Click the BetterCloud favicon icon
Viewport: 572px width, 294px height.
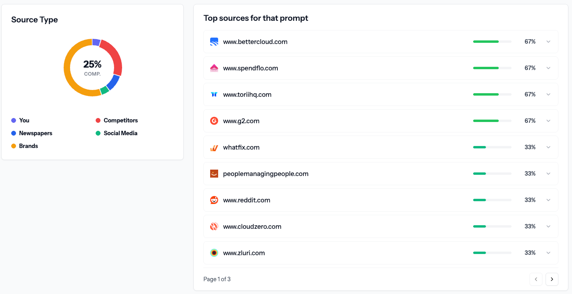[214, 42]
